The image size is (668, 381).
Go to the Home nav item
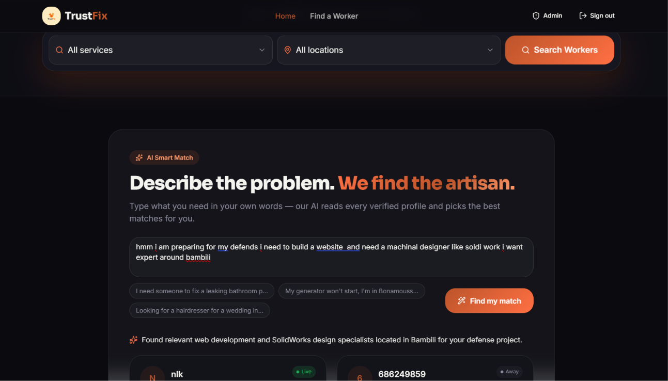click(285, 16)
